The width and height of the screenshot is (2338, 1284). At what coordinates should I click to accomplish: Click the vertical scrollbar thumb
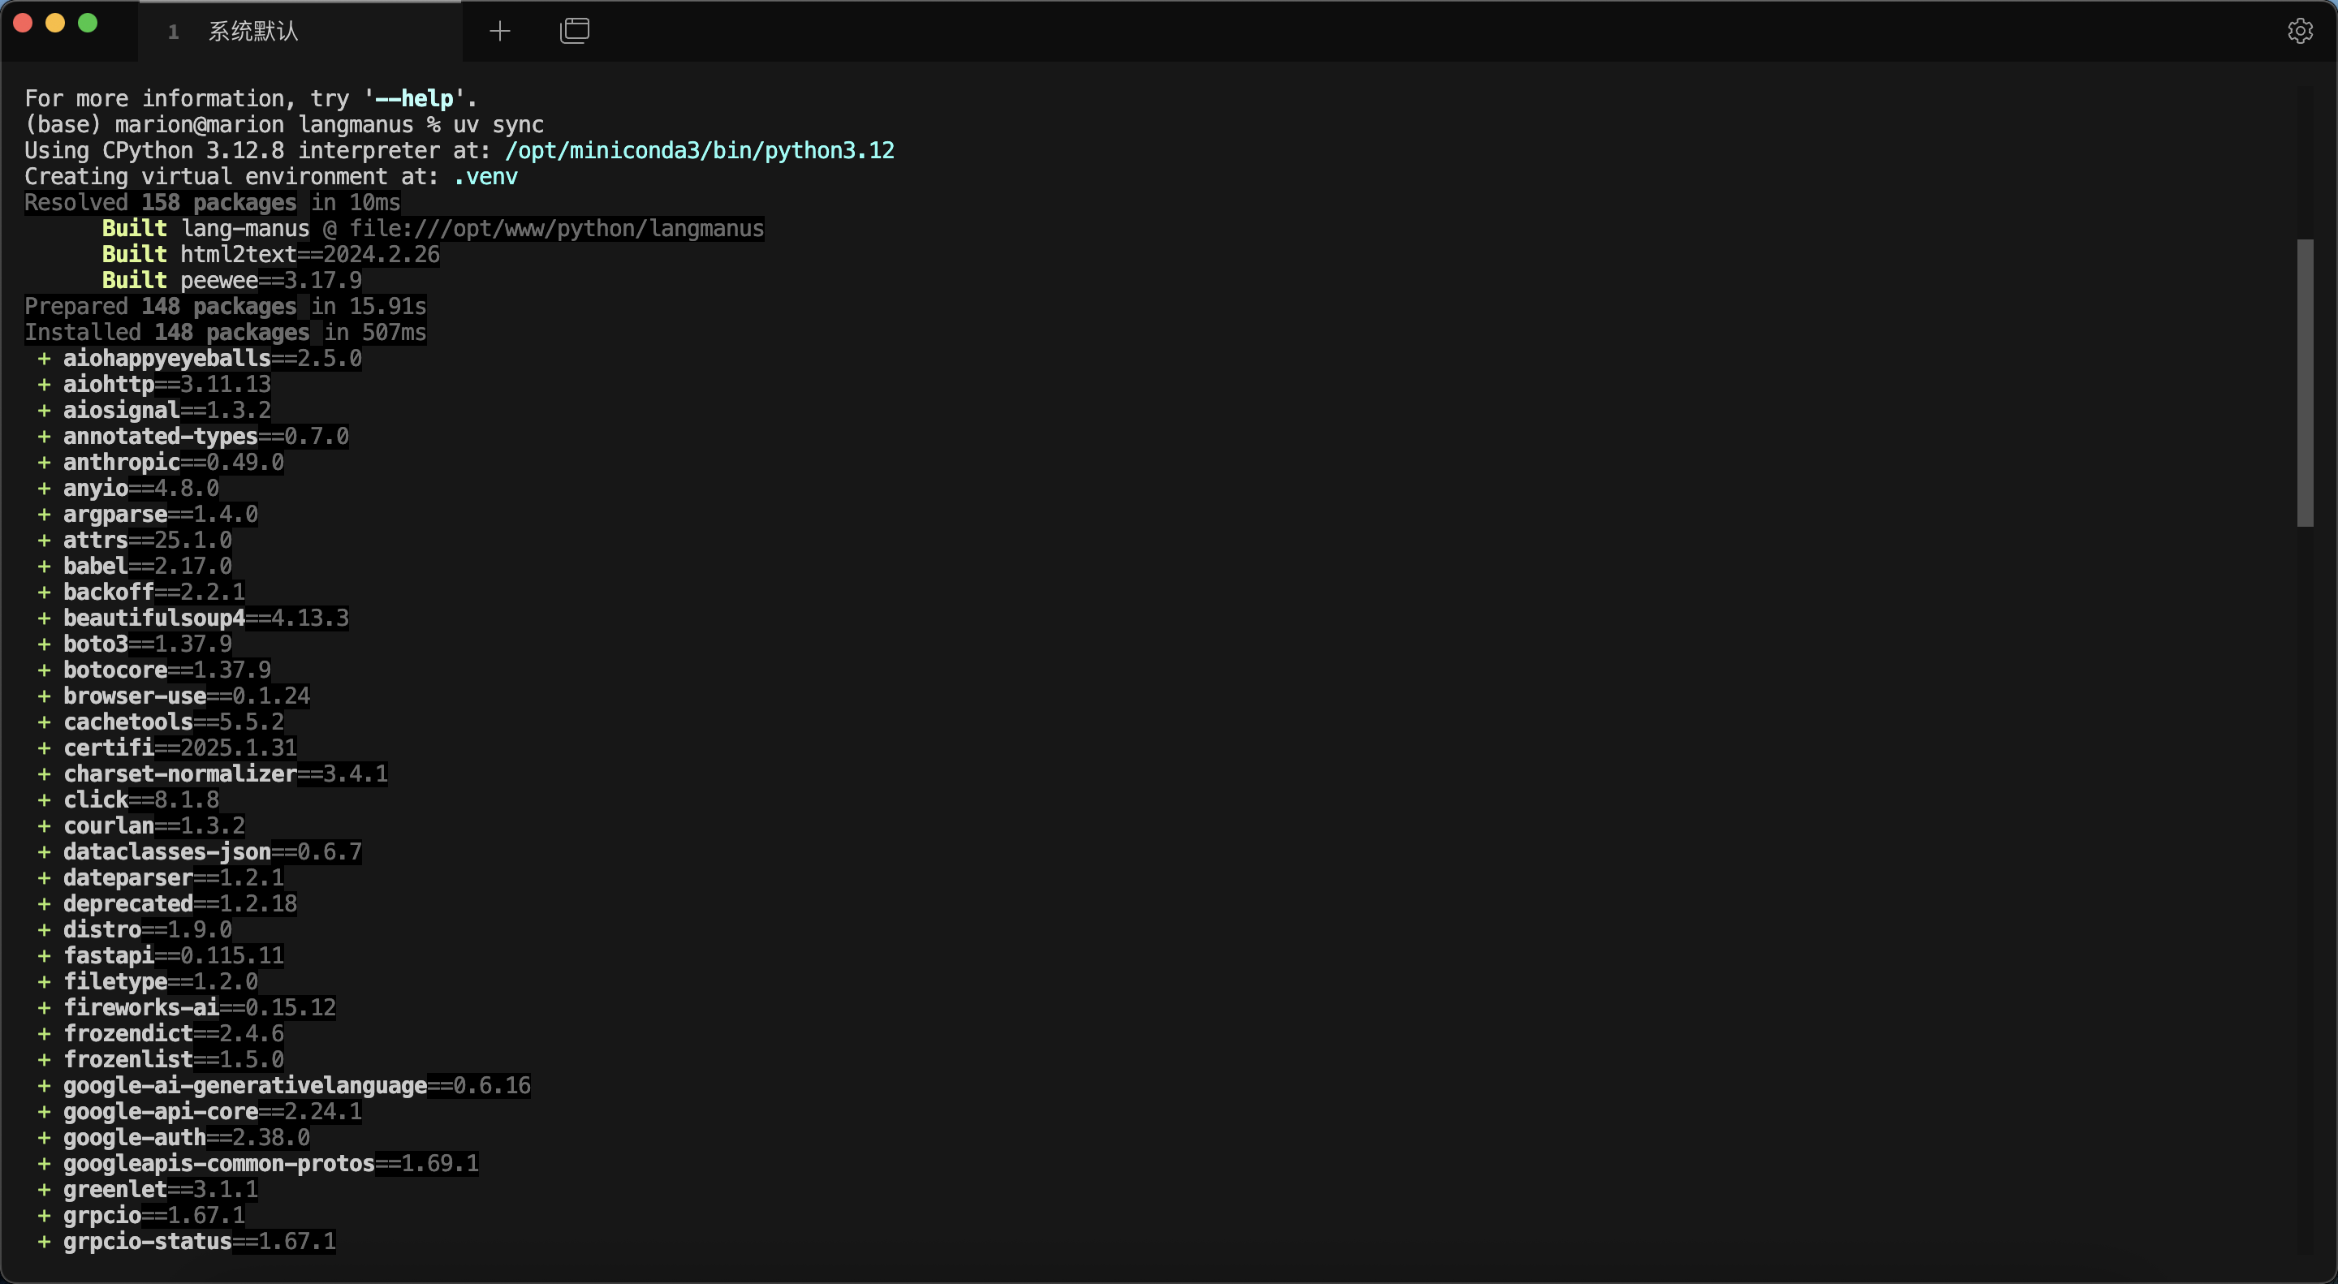[2305, 381]
